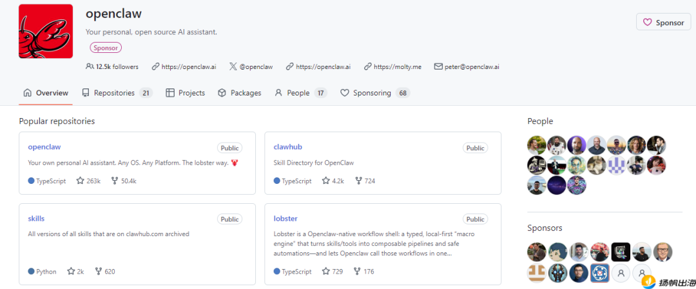Open the skills repository link
The height and width of the screenshot is (289, 696).
coord(36,219)
